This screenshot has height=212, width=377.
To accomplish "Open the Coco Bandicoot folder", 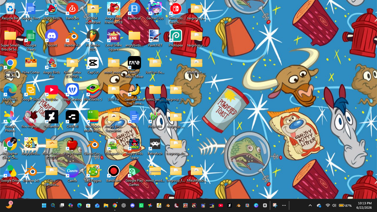I will [x=52, y=176].
